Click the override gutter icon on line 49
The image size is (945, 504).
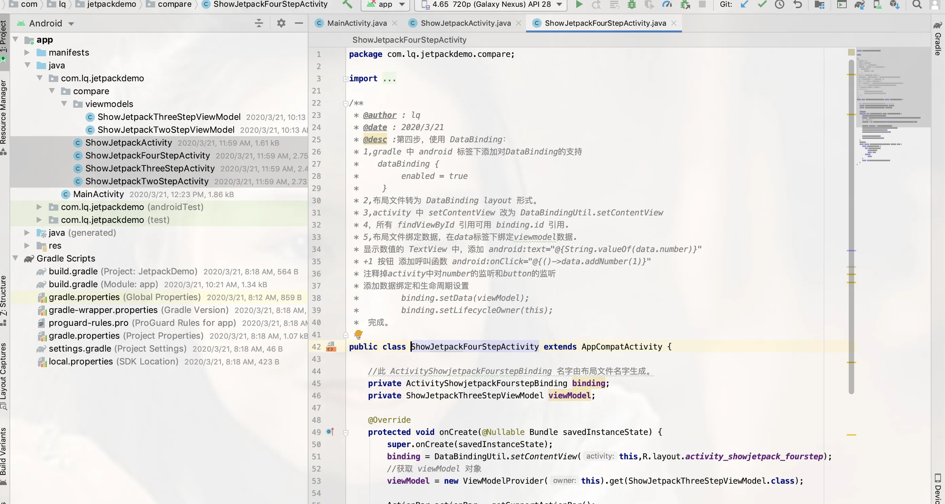tap(330, 432)
